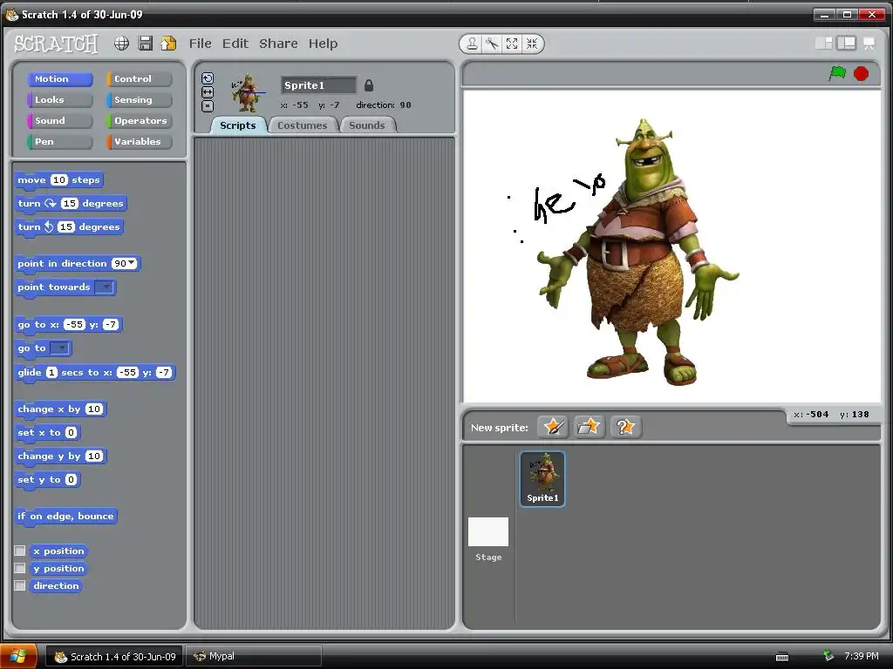This screenshot has width=893, height=669.
Task: Select the Pen block category
Action: coord(60,142)
